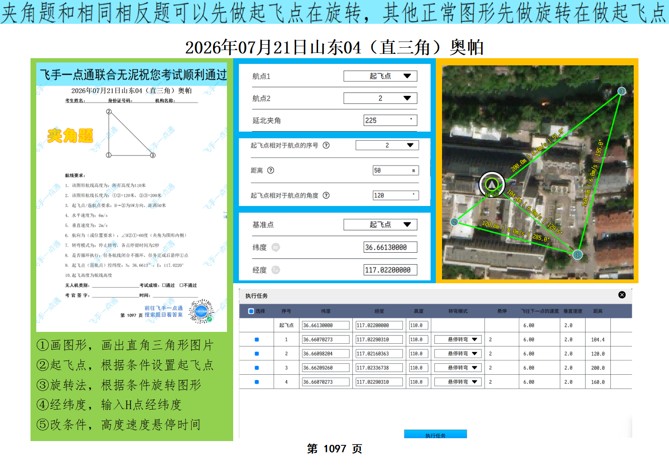Select waypoint marker 1 on the map
The width and height of the screenshot is (669, 473).
coord(577,255)
